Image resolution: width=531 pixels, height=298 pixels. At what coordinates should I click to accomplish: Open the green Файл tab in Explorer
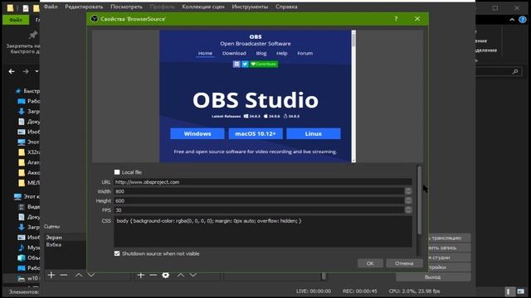point(16,20)
